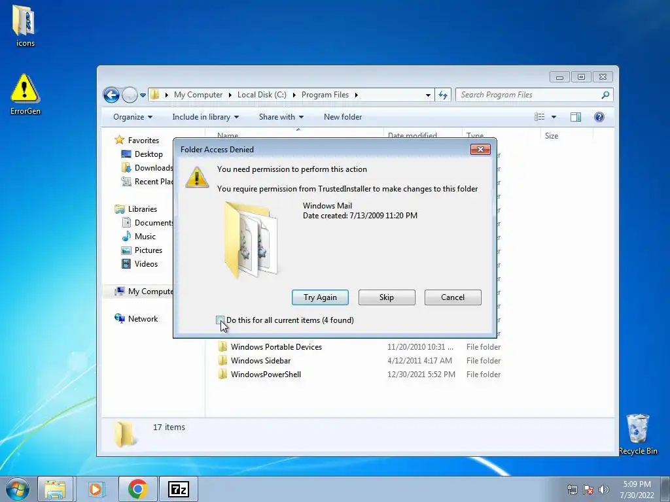Image resolution: width=670 pixels, height=502 pixels.
Task: Select Recent Places in navigation pane
Action: coord(147,182)
